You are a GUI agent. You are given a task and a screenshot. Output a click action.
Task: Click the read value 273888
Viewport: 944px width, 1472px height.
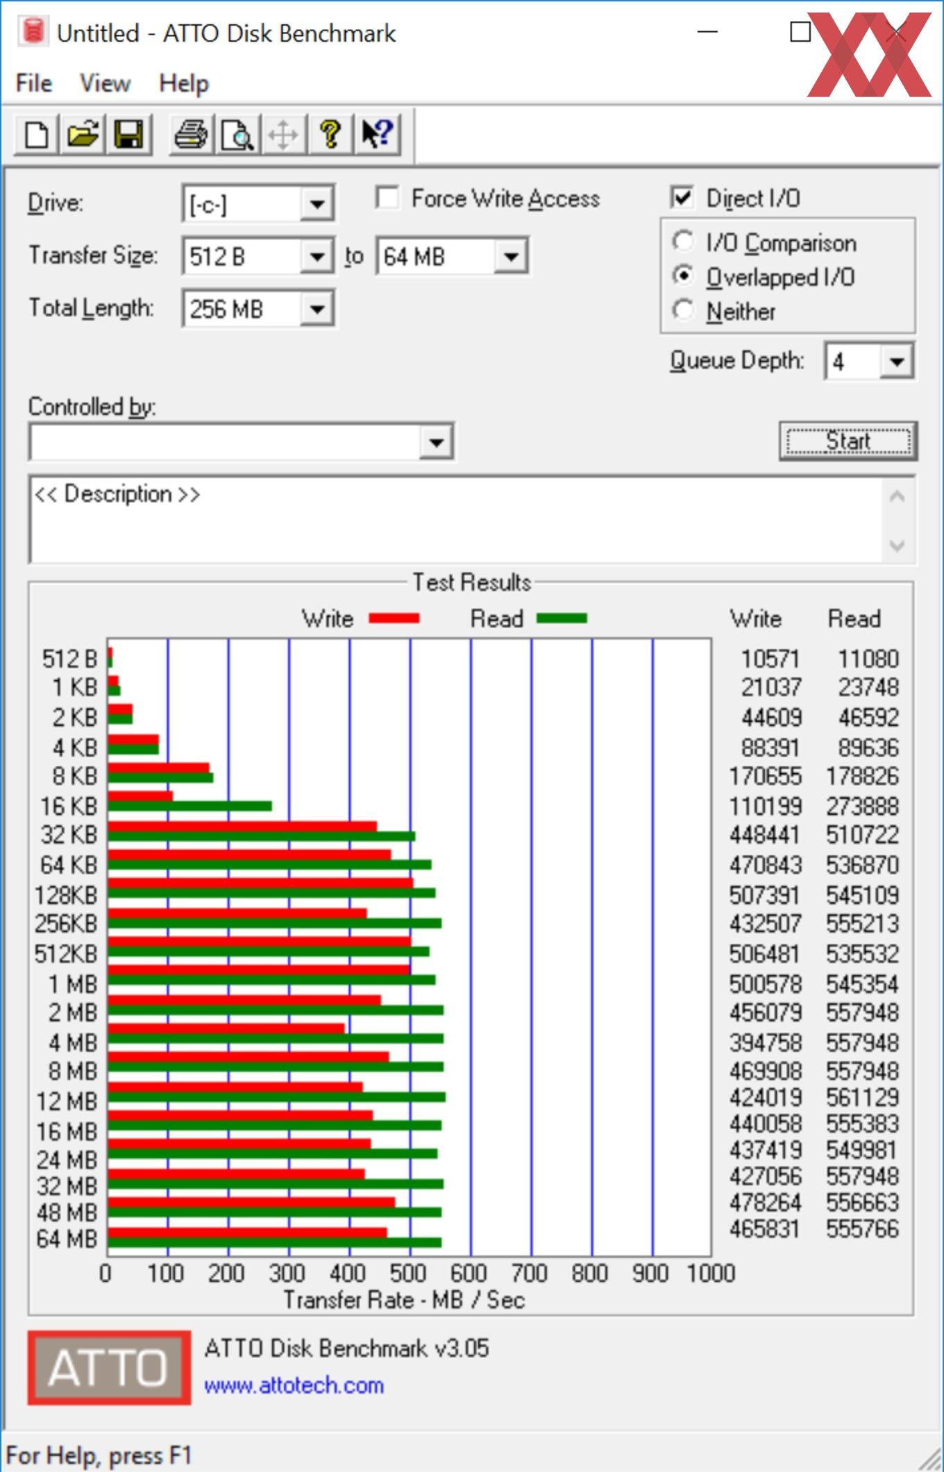coord(862,806)
